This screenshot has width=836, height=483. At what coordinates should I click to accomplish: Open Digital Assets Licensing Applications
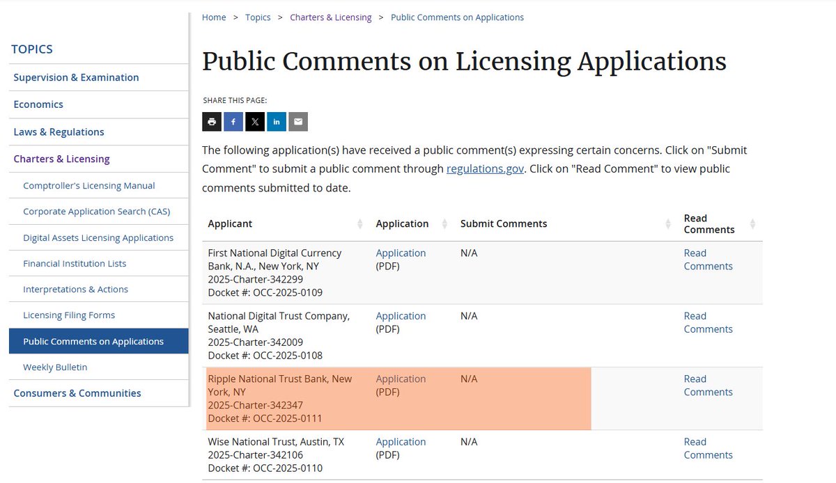point(99,237)
